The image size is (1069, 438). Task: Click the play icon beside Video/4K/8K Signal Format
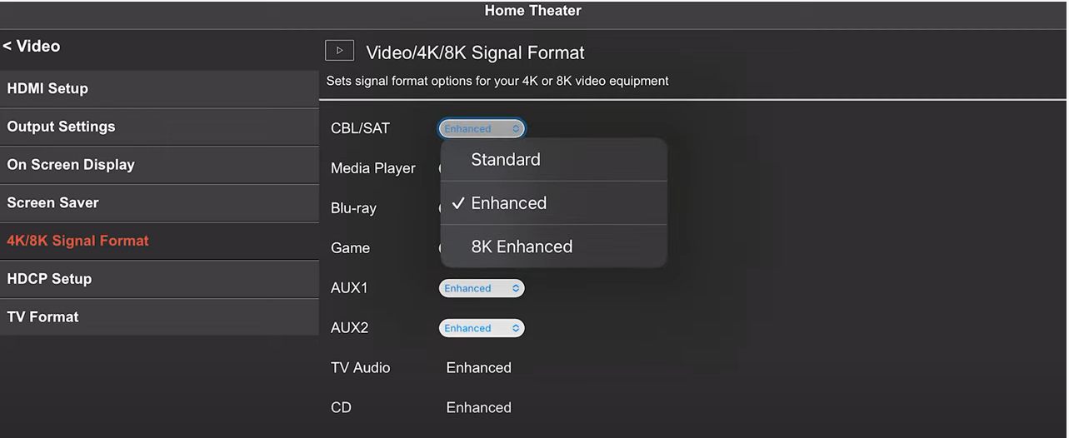(339, 51)
